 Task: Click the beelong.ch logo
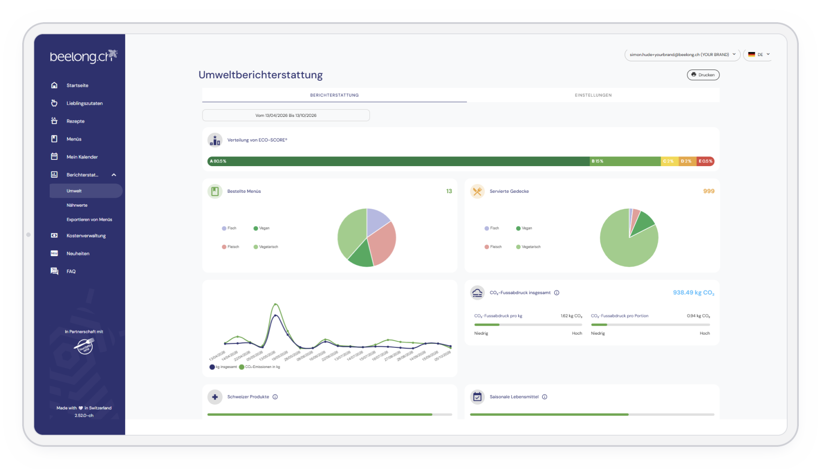(x=84, y=57)
